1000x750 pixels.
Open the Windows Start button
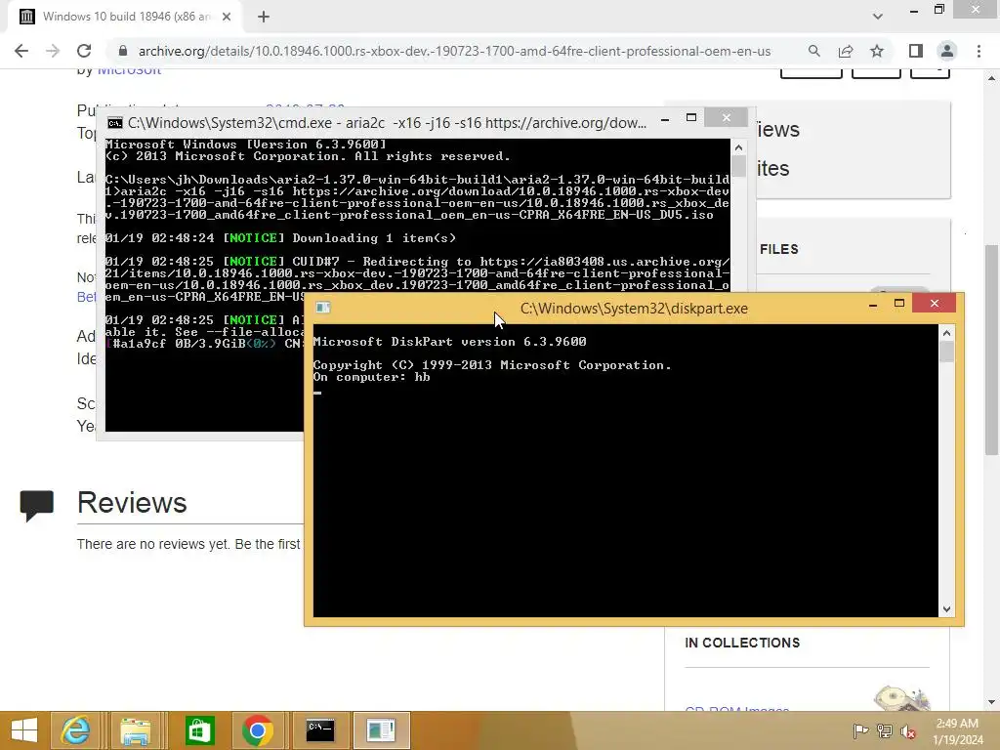(24, 730)
